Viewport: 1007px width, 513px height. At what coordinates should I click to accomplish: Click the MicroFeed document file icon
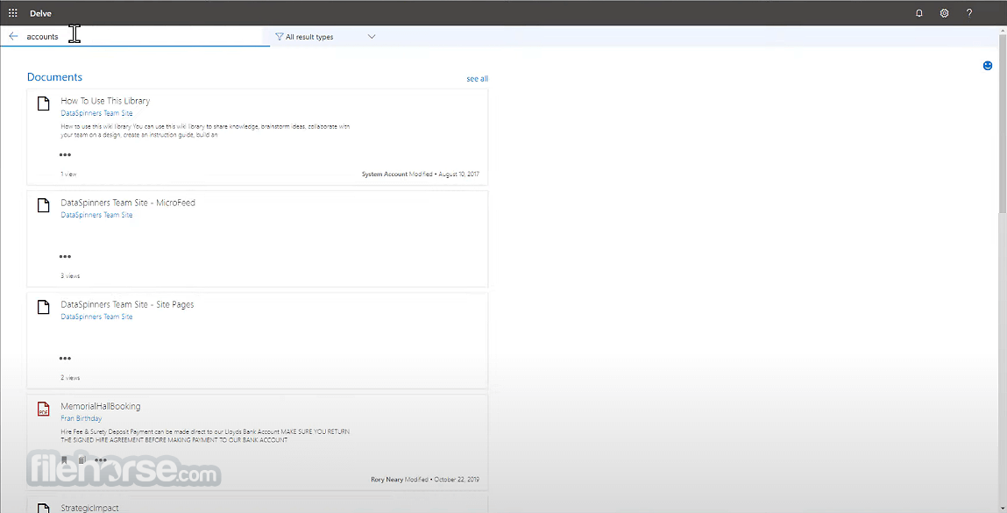43,205
